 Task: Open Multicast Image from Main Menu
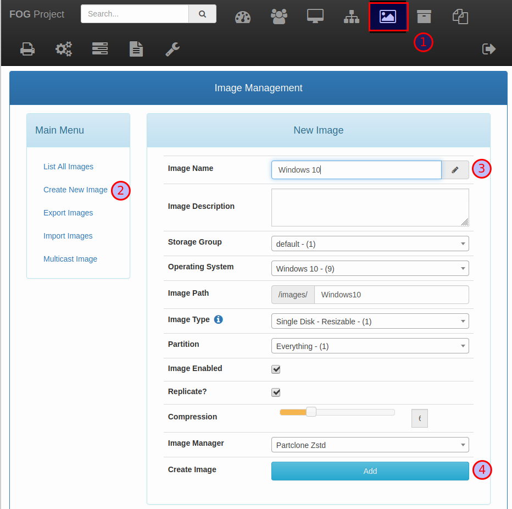(70, 259)
